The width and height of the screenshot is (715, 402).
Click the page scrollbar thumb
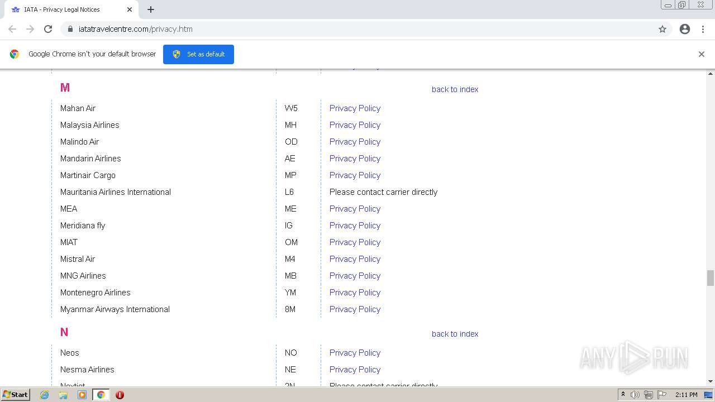[x=711, y=277]
